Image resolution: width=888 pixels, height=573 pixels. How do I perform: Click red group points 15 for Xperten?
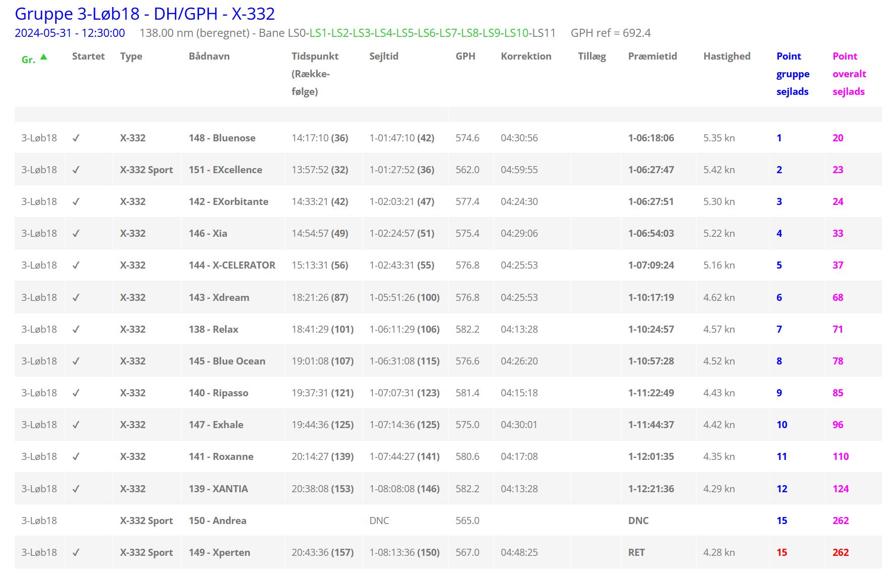click(781, 552)
